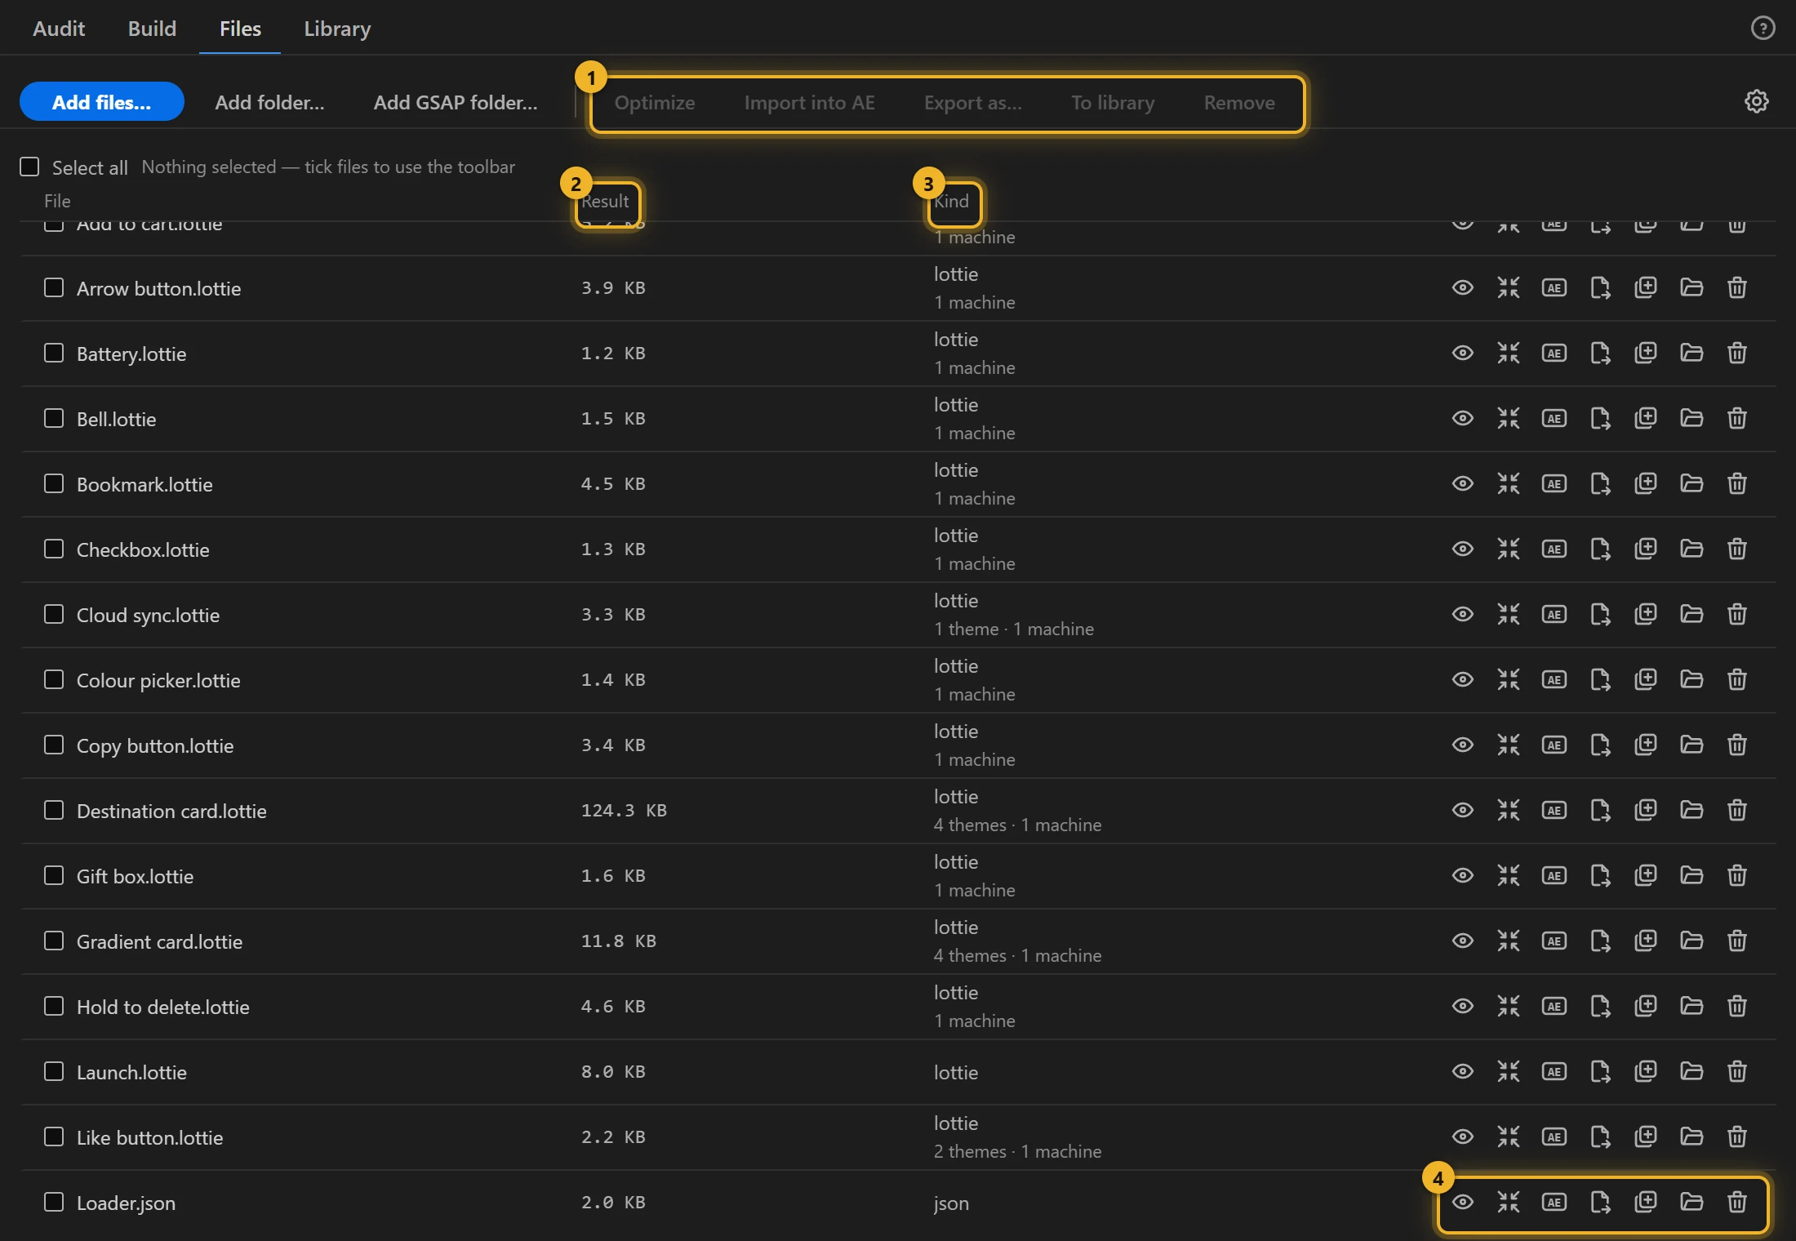
Task: Tick the checkbox for Arrow button.lottie
Action: (x=53, y=287)
